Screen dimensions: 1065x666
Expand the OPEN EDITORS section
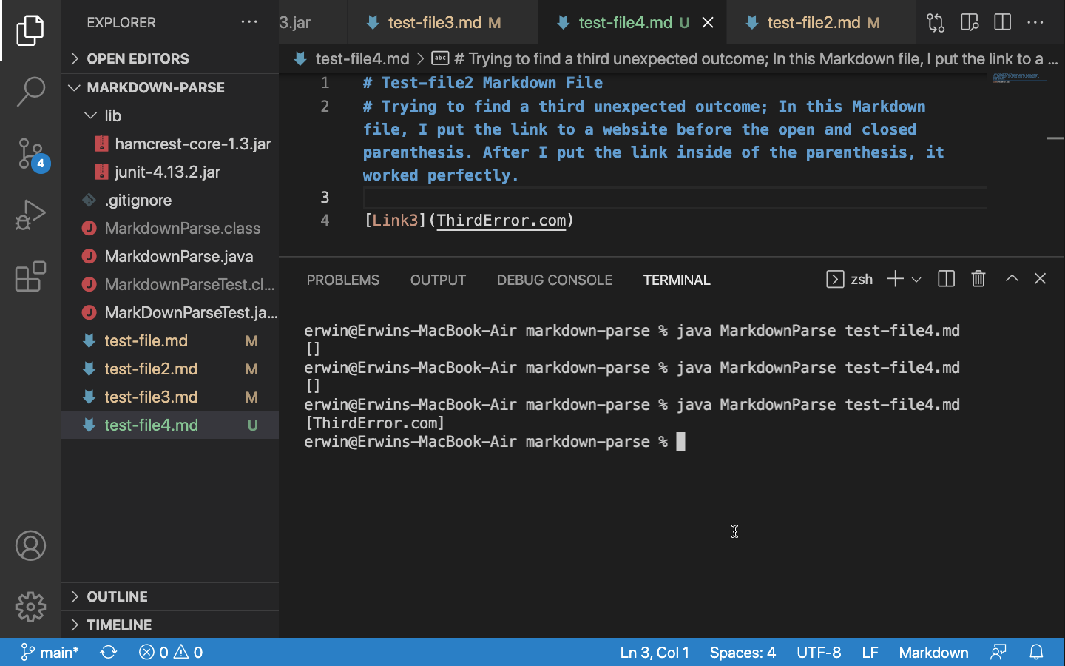click(170, 58)
